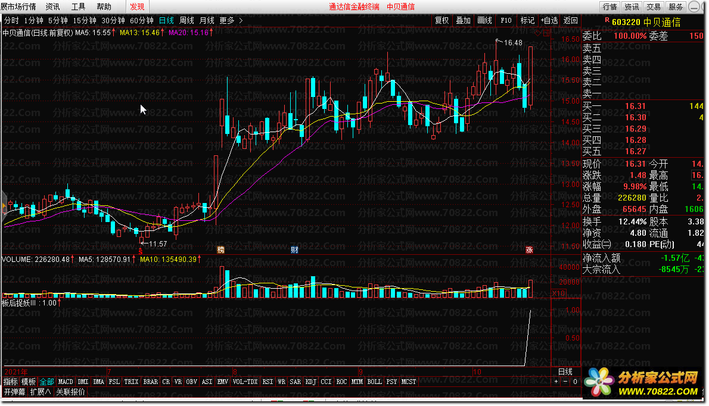Screen dimensions: 709x406
Task: Click the 日线 label at the time axis
Action: (x=565, y=371)
